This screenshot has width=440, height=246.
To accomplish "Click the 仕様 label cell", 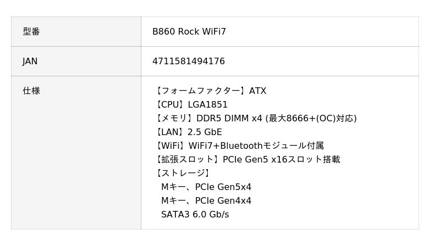I will tap(31, 91).
